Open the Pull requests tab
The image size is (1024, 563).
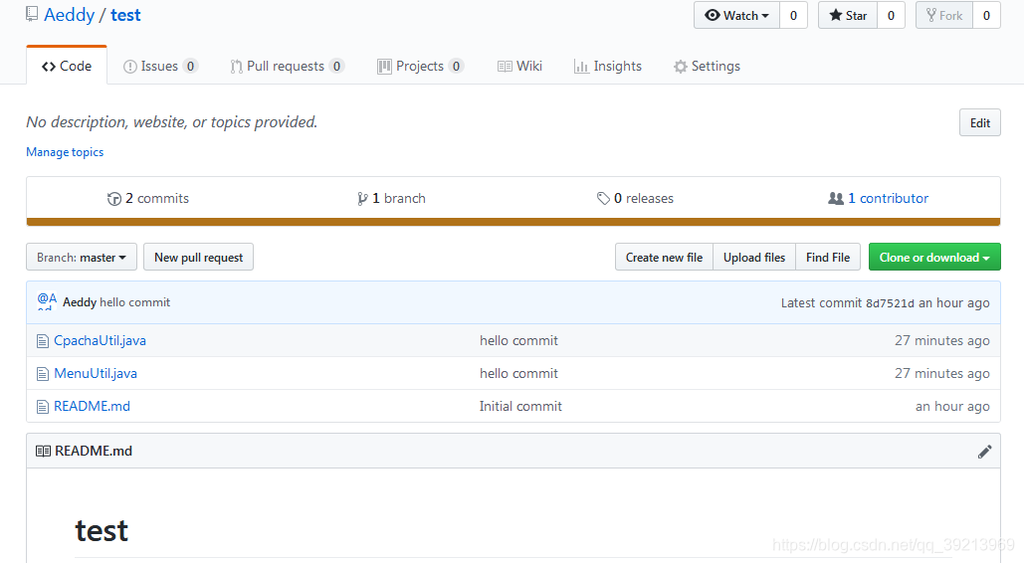click(x=287, y=66)
